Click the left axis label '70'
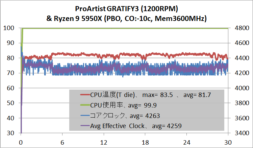 click(10, 73)
